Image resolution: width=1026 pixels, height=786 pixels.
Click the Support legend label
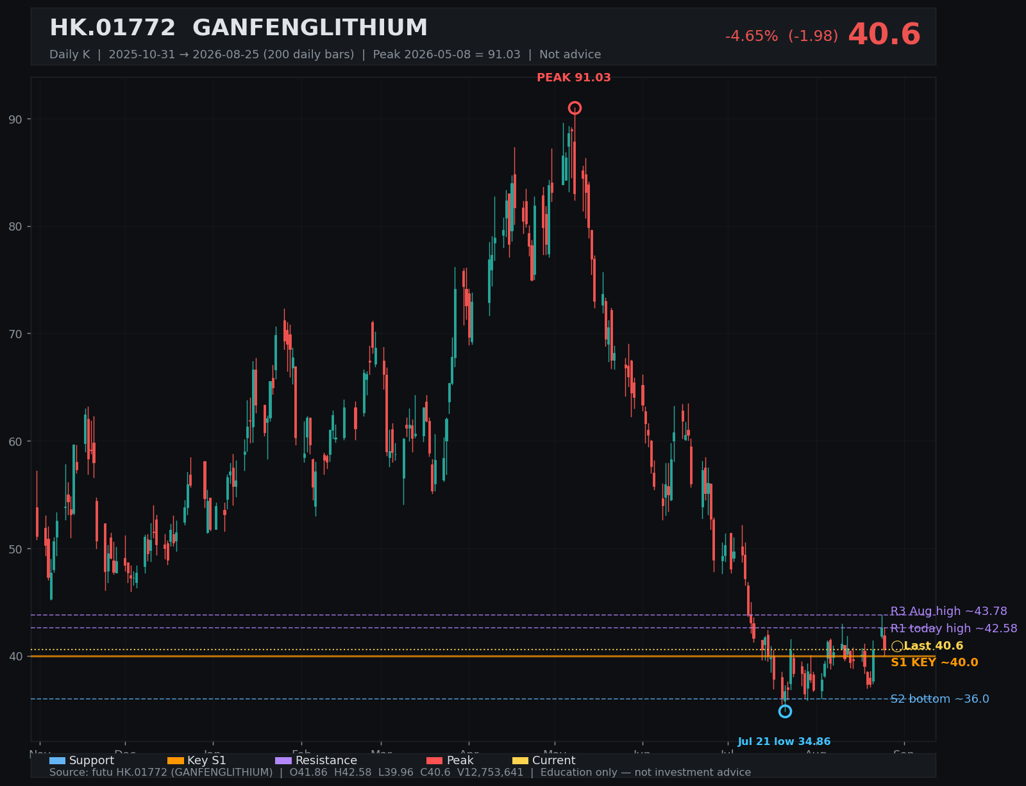[92, 760]
